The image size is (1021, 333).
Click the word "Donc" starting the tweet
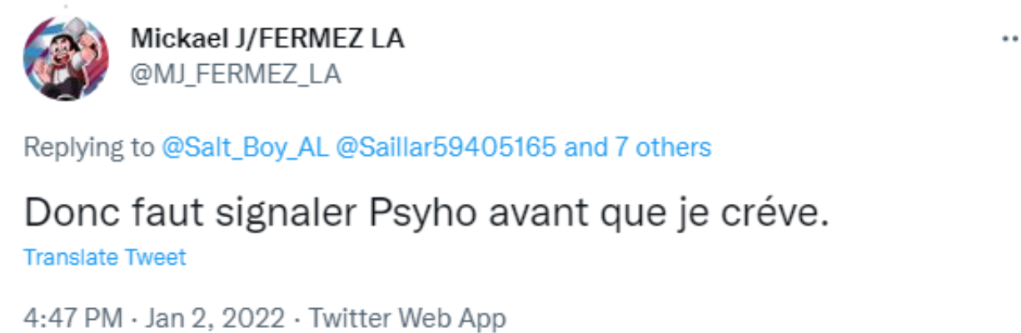[x=73, y=213]
